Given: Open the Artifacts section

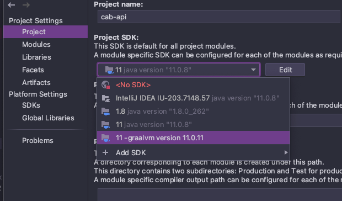Looking at the screenshot, I should [36, 82].
